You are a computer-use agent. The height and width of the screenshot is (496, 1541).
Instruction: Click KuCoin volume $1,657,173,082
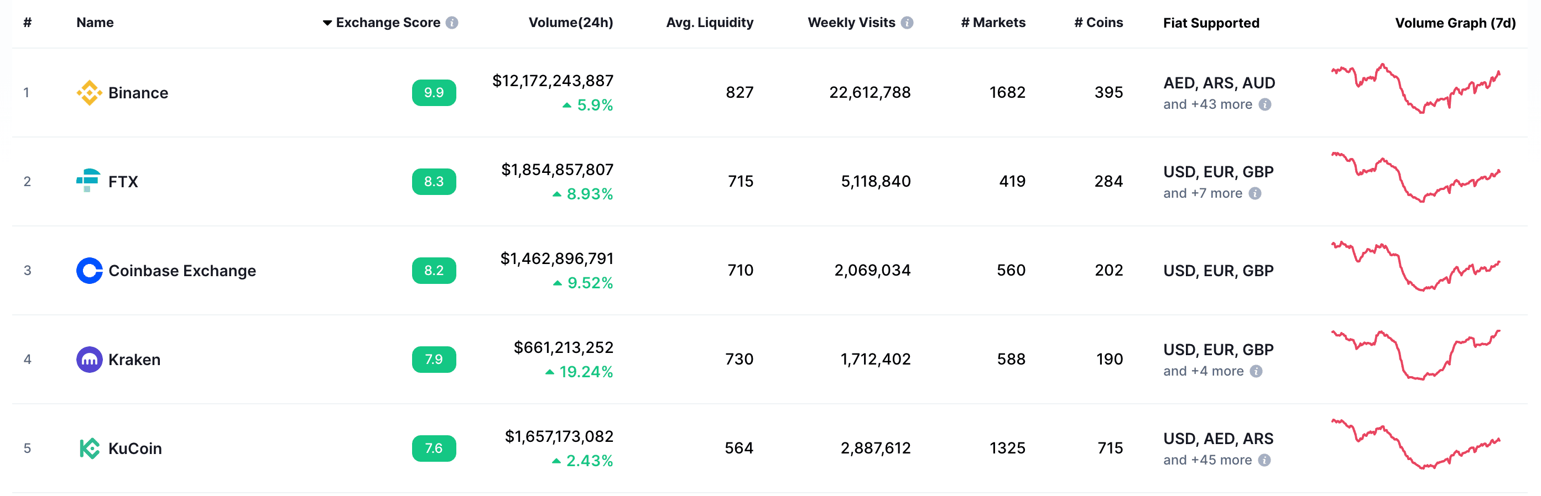point(559,437)
